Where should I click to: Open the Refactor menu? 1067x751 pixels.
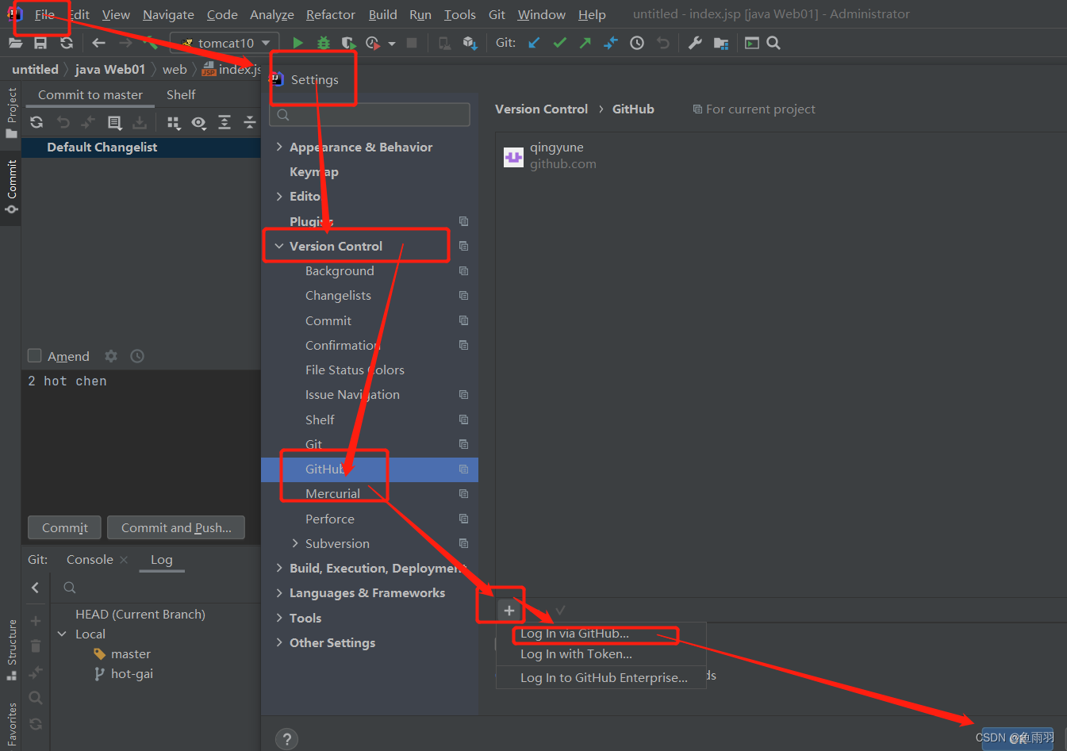pos(330,14)
